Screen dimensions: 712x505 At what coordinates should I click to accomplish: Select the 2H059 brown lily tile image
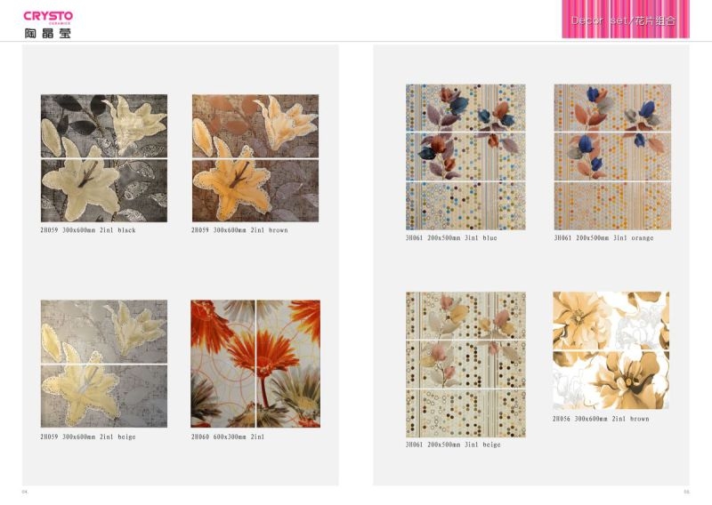point(255,158)
